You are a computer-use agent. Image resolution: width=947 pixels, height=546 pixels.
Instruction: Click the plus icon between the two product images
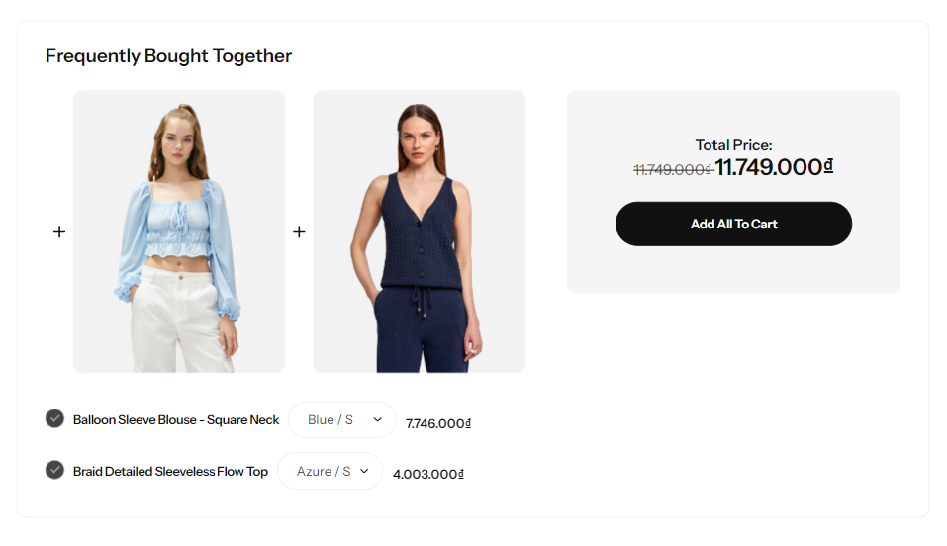click(x=299, y=231)
